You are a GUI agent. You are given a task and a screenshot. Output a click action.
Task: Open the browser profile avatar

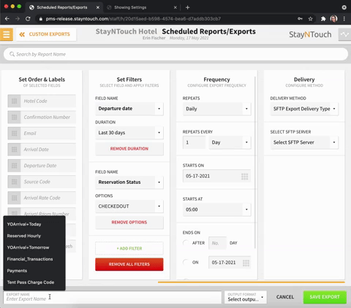[x=333, y=19]
